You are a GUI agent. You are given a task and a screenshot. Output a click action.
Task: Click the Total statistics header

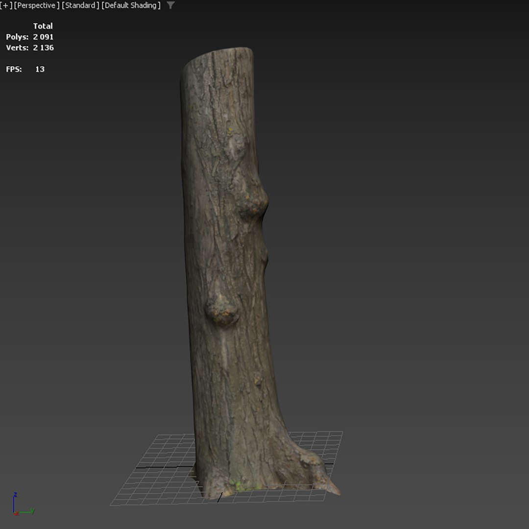click(43, 26)
